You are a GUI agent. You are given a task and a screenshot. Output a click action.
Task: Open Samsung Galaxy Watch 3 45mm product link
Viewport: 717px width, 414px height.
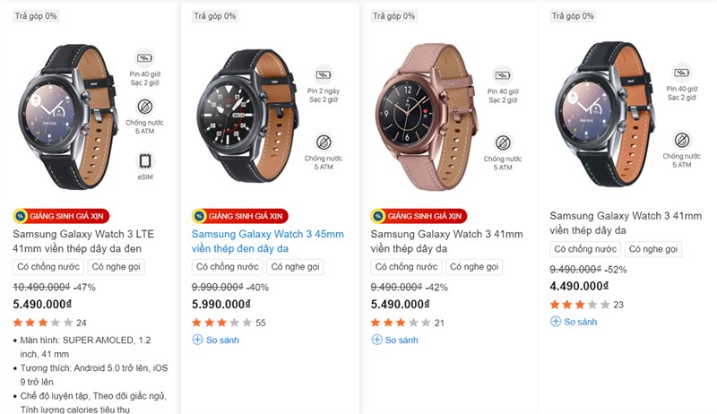click(x=267, y=241)
